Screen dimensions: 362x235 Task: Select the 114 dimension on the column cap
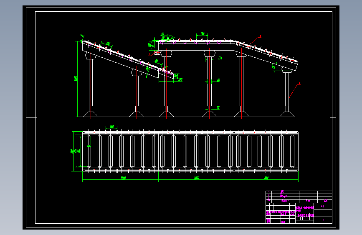[x=220, y=58]
